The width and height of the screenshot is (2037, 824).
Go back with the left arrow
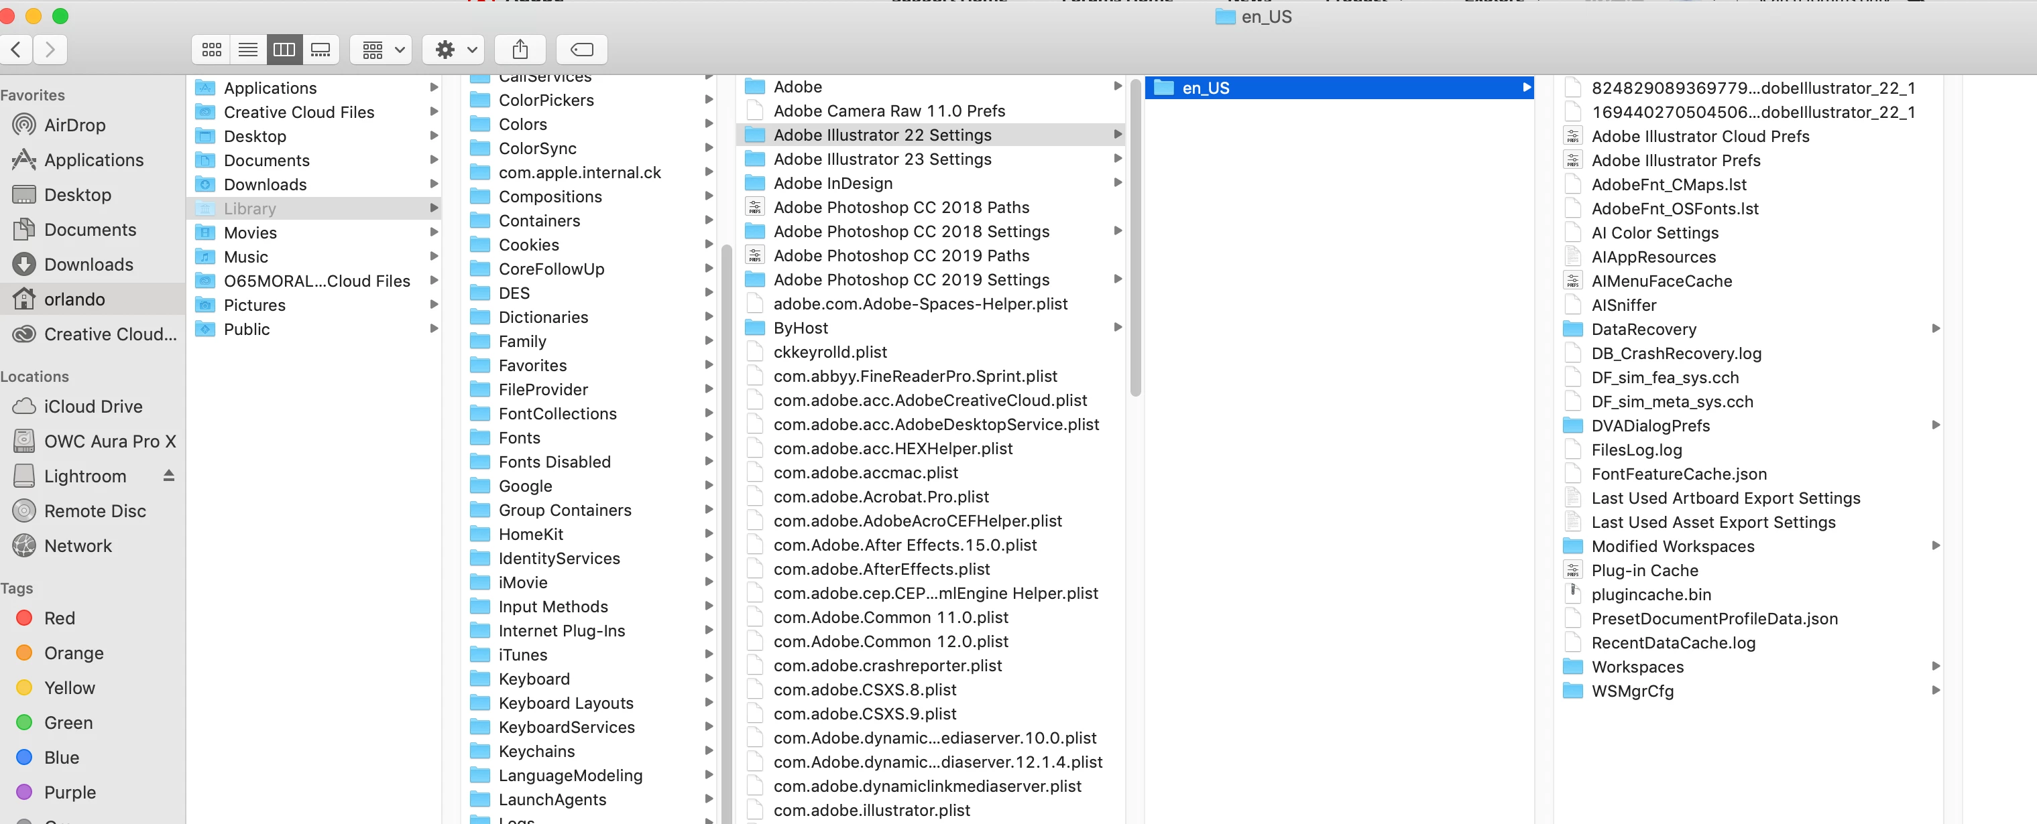pyautogui.click(x=17, y=50)
